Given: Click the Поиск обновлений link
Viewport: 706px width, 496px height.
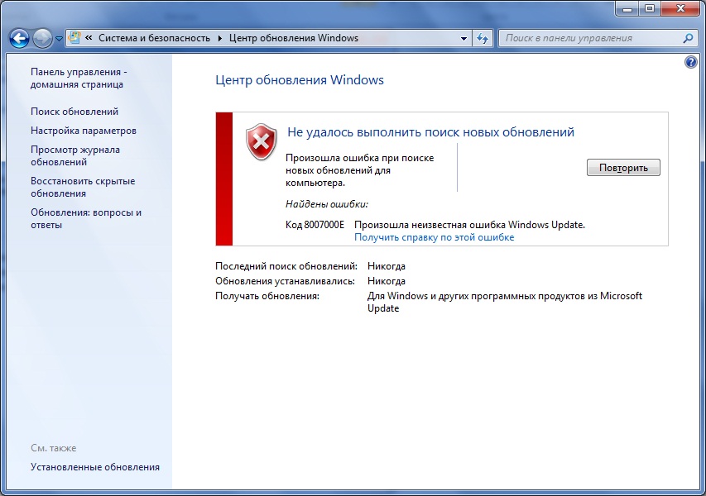Looking at the screenshot, I should [x=74, y=112].
